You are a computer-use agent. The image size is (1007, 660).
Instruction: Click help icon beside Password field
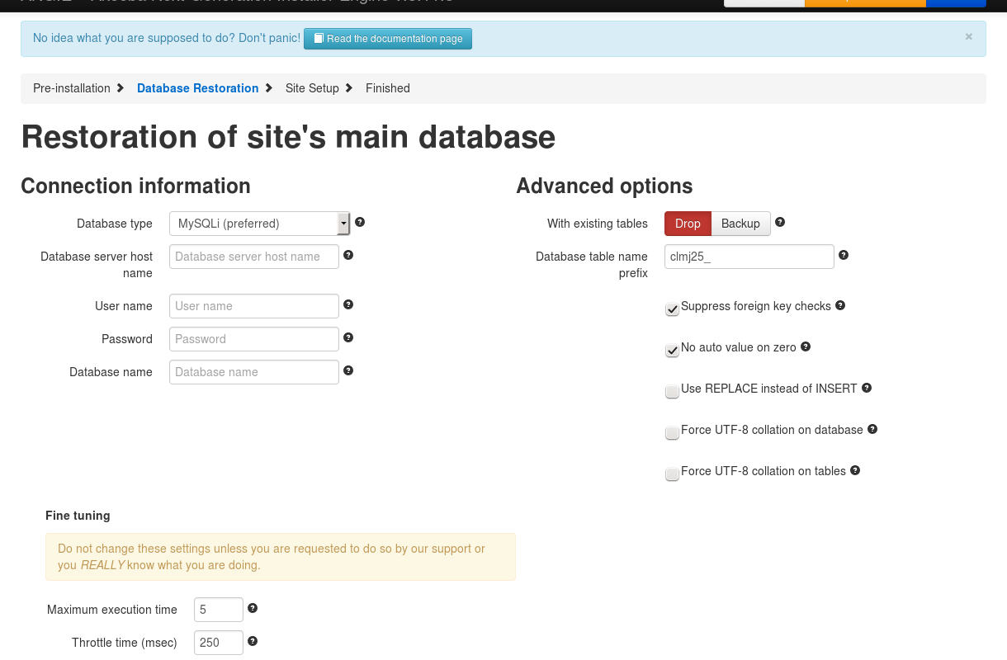(x=348, y=337)
